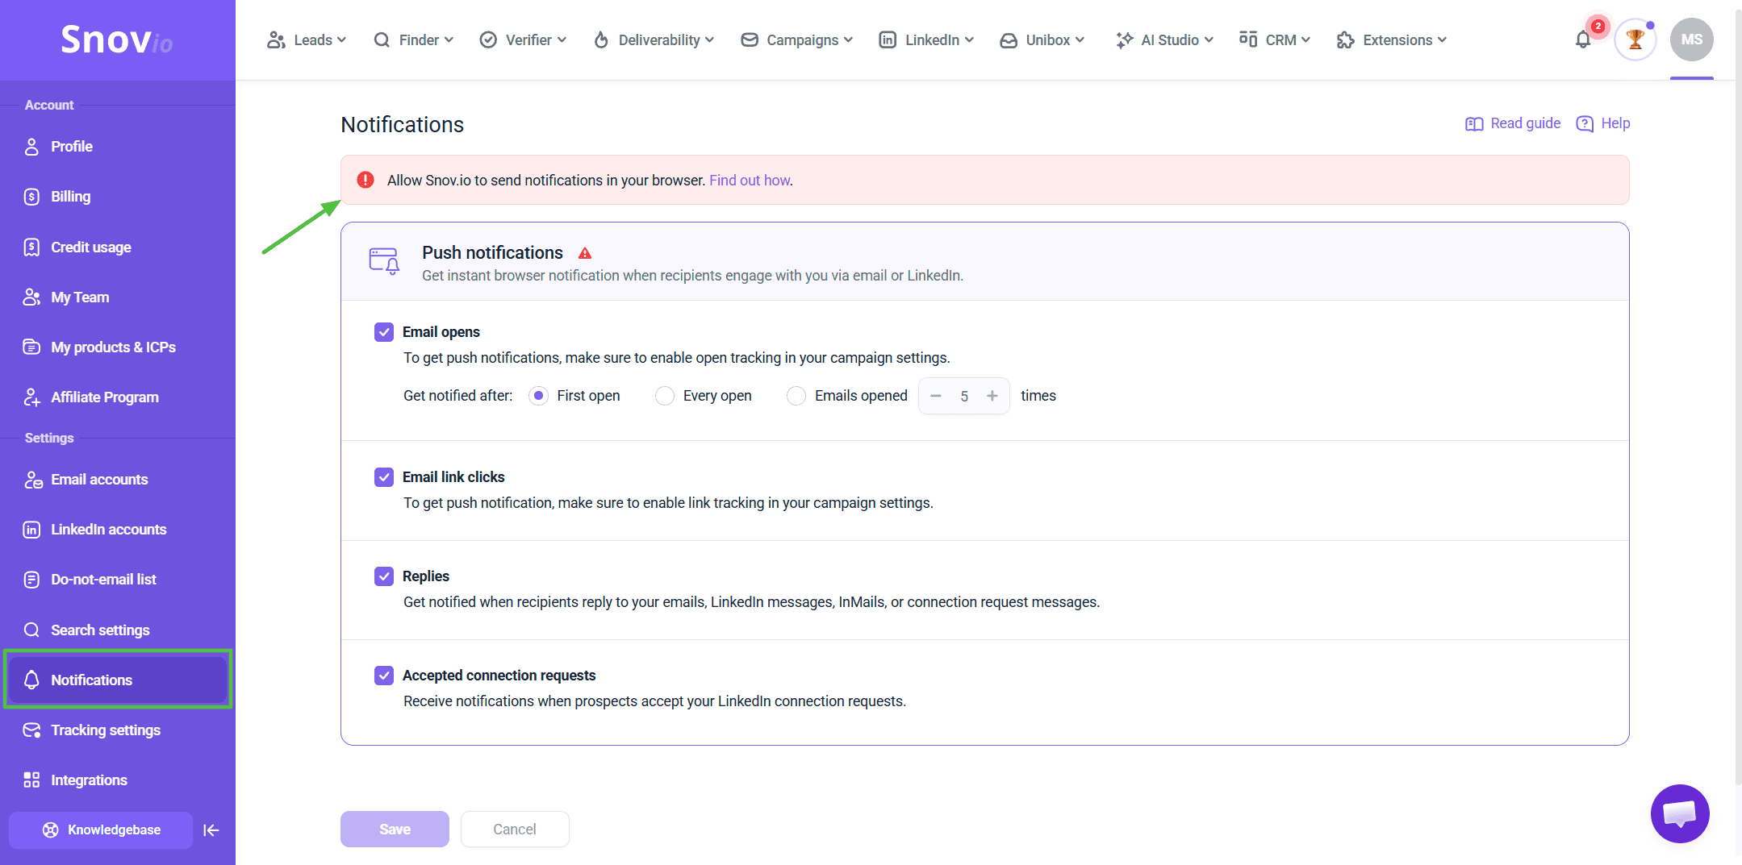Screen dimensions: 1742x865
Task: Open the MS user avatar menu
Action: tap(1692, 40)
